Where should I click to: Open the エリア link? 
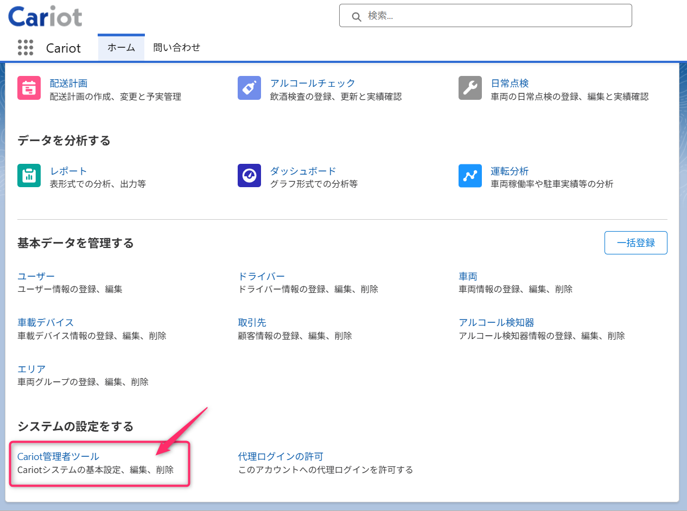click(31, 370)
